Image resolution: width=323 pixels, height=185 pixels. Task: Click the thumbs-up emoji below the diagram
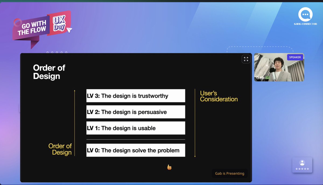[169, 167]
